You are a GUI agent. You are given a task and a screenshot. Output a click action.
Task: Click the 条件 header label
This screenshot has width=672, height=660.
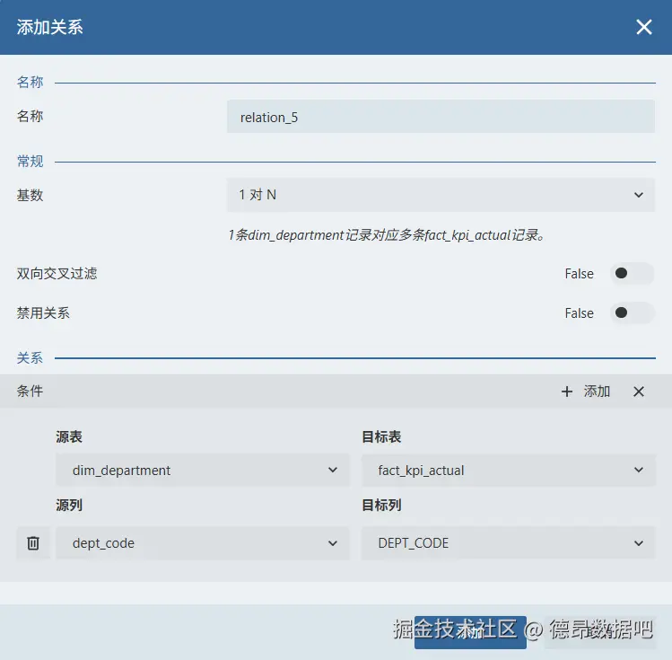(x=30, y=392)
